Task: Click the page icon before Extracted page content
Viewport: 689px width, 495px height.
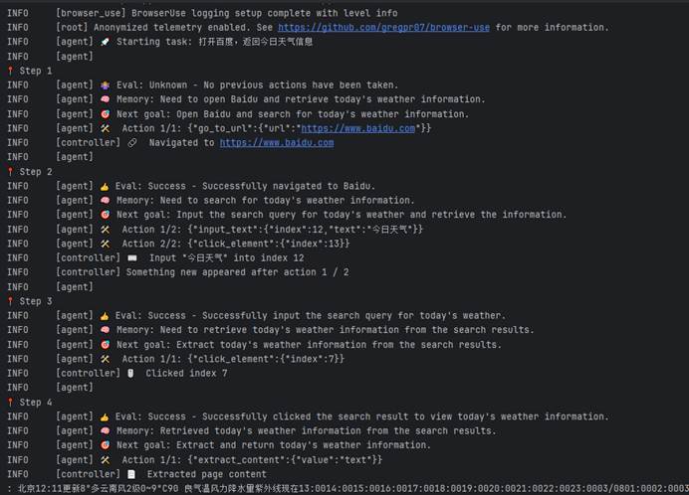Action: pyautogui.click(x=131, y=474)
